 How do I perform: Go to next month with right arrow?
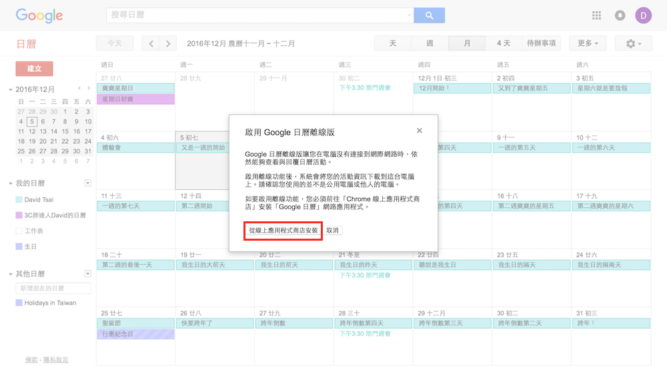168,43
